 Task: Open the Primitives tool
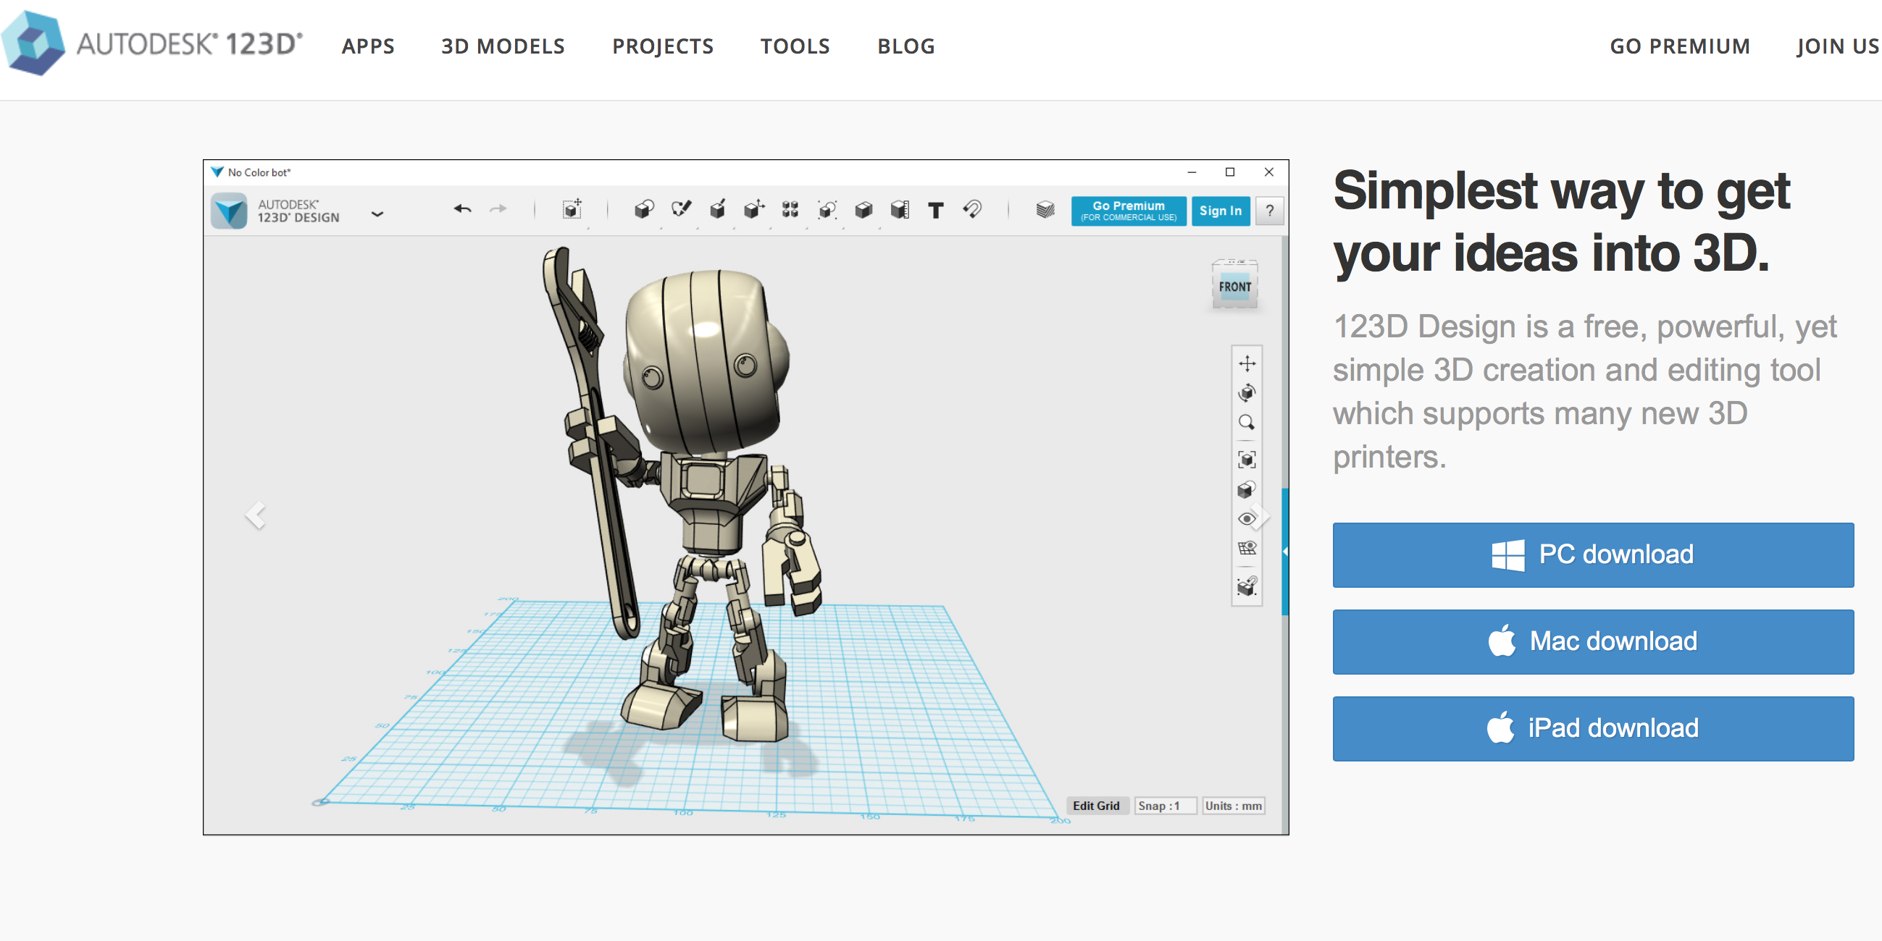point(644,209)
